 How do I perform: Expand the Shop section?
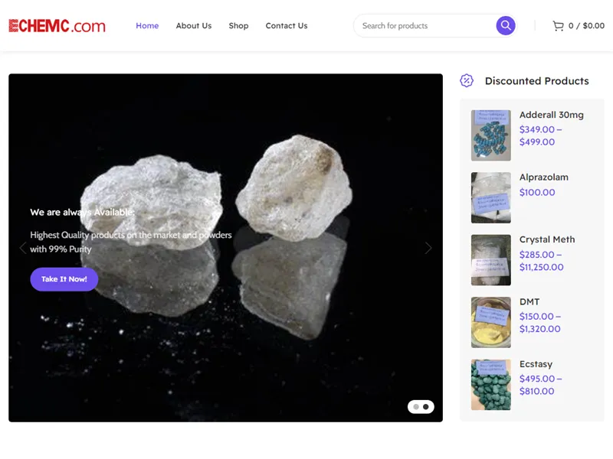(x=238, y=25)
